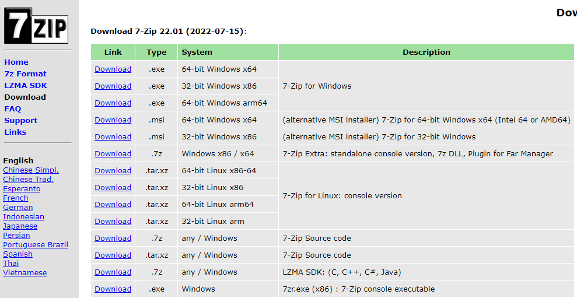This screenshot has width=577, height=298.
Task: Click the '7-Zip for Windows' description cell
Action: 426,86
